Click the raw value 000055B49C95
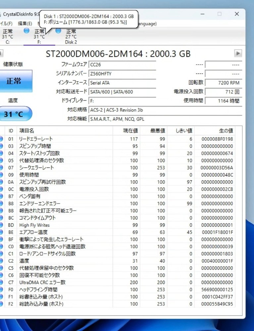The image size is (254, 331). (217, 304)
